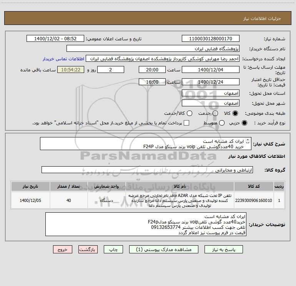Select the کالا/خدمت radio button
The height and width of the screenshot is (286, 296).
[190, 113]
